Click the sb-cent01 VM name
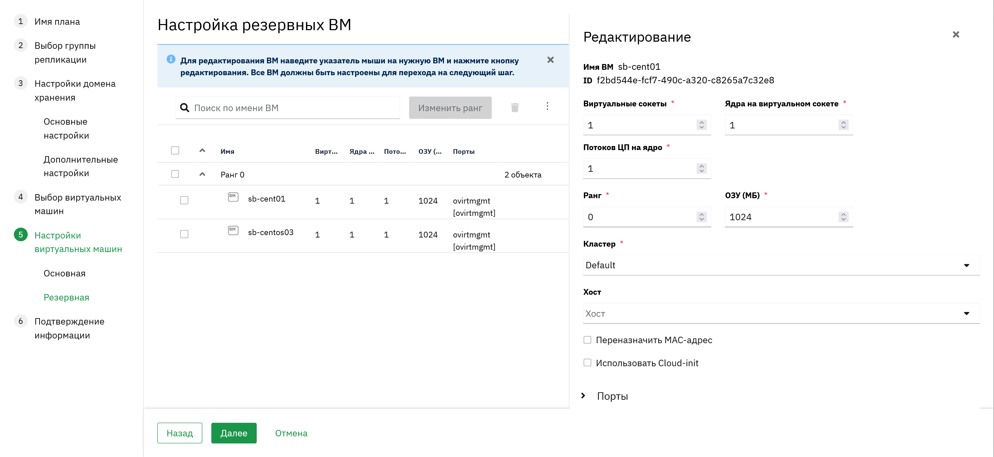 (266, 199)
